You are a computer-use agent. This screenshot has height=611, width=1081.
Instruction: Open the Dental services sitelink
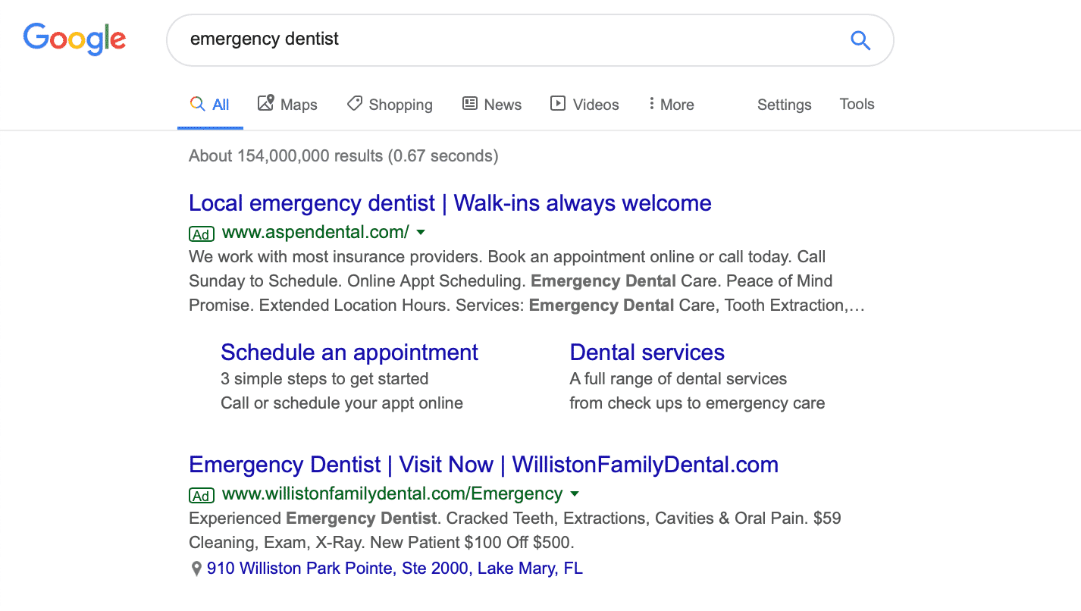pos(647,352)
